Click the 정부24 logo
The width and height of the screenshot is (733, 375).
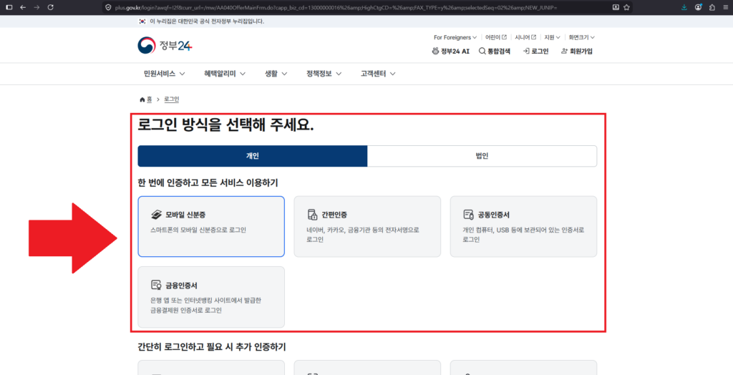click(x=165, y=45)
